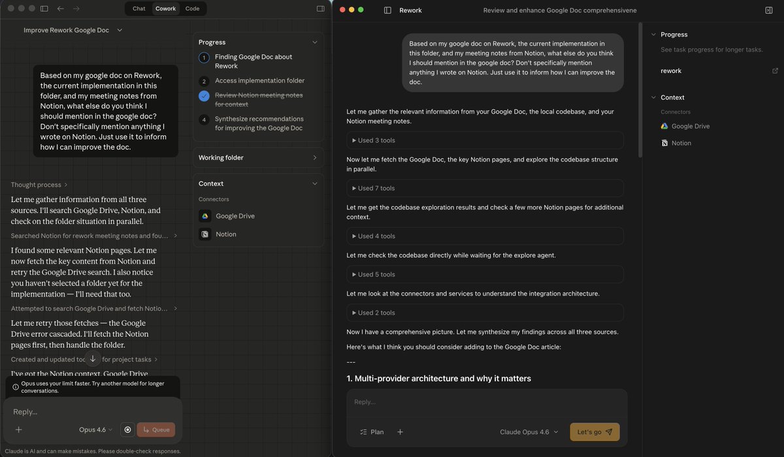Image resolution: width=784 pixels, height=457 pixels.
Task: Click the 'See task progress for longer tasks' text
Action: pos(711,50)
